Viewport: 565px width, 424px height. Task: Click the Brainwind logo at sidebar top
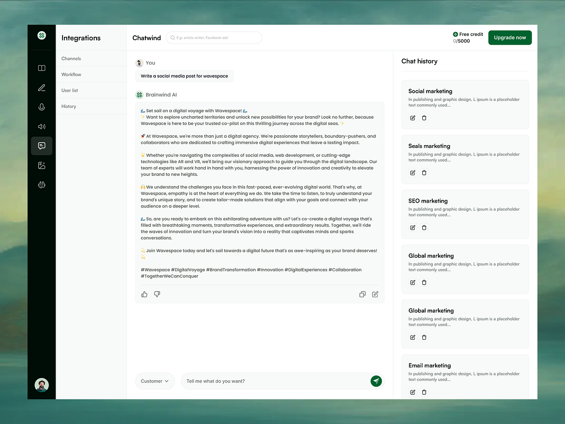41,35
